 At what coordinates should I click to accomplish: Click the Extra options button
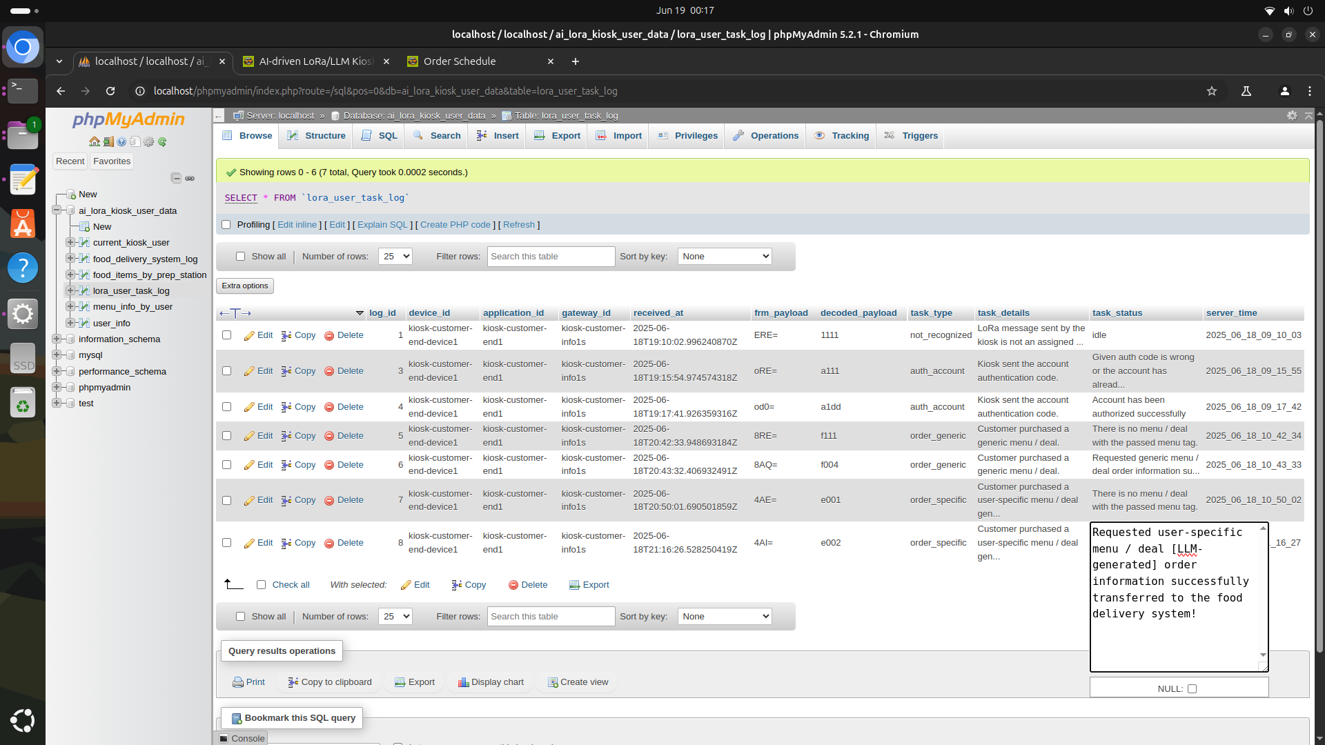[245, 286]
